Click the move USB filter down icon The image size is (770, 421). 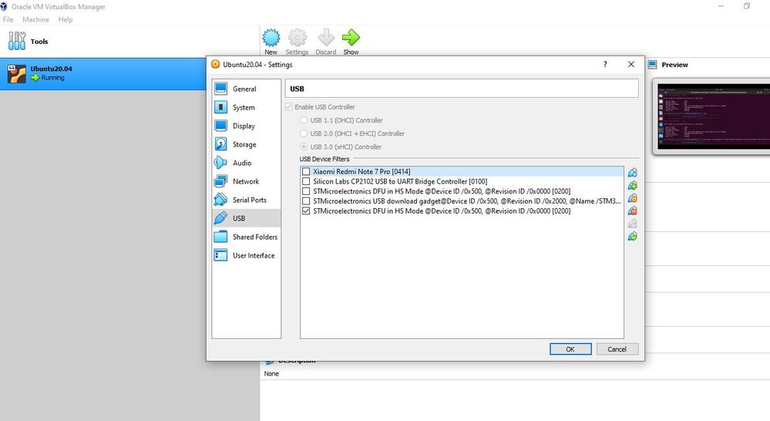click(x=633, y=236)
